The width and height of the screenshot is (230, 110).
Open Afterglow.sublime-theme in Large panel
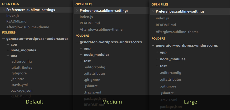tap(177, 32)
